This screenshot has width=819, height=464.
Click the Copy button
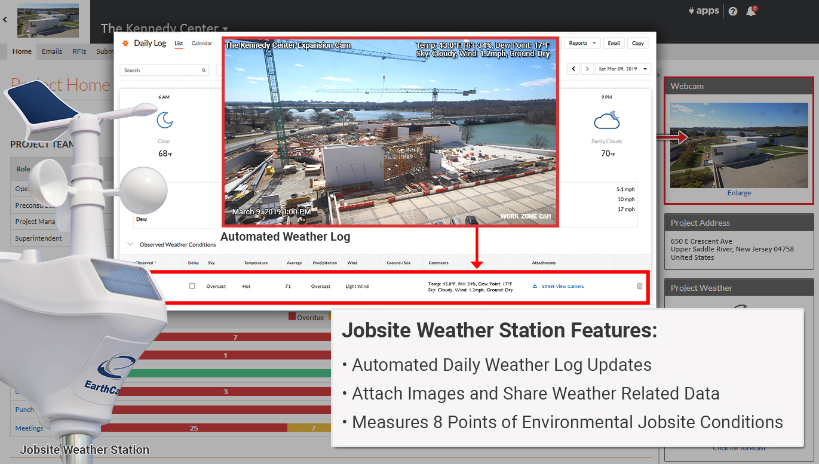638,43
